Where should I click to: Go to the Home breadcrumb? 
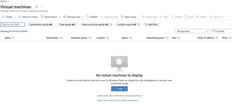pyautogui.click(x=3, y=1)
